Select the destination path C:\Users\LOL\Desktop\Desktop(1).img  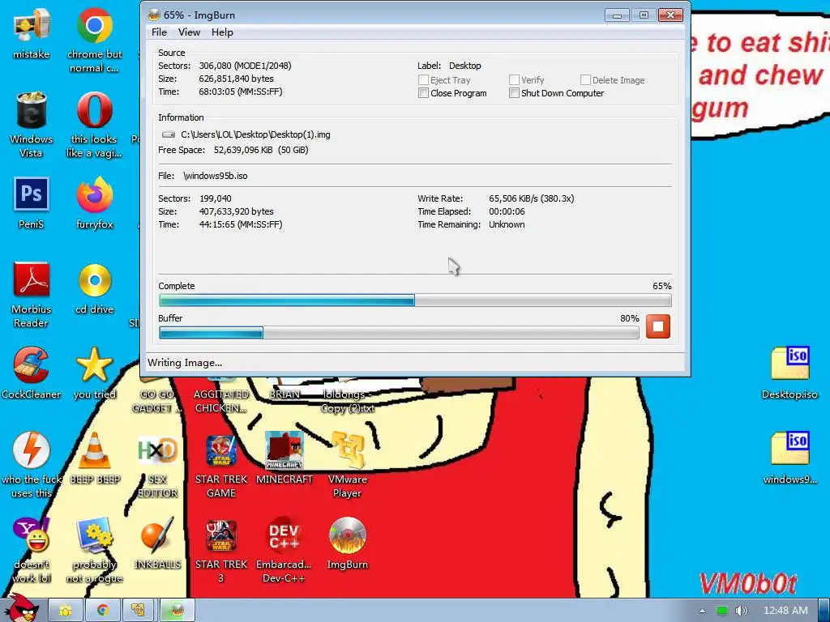(x=255, y=134)
